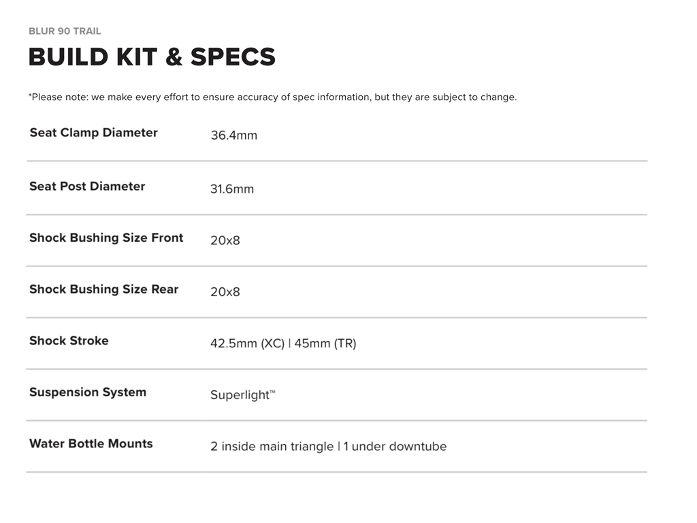The width and height of the screenshot is (697, 523).
Task: Click the Water Bottle Mounts label
Action: pos(91,444)
